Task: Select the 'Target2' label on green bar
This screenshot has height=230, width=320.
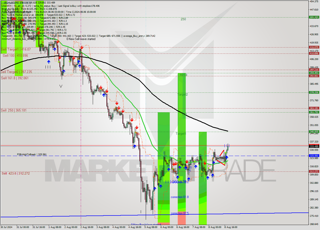Action: [x=182, y=94]
